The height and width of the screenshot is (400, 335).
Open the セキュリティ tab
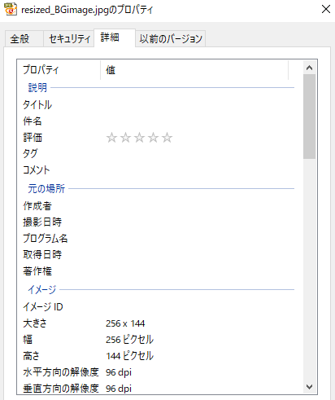pos(69,39)
